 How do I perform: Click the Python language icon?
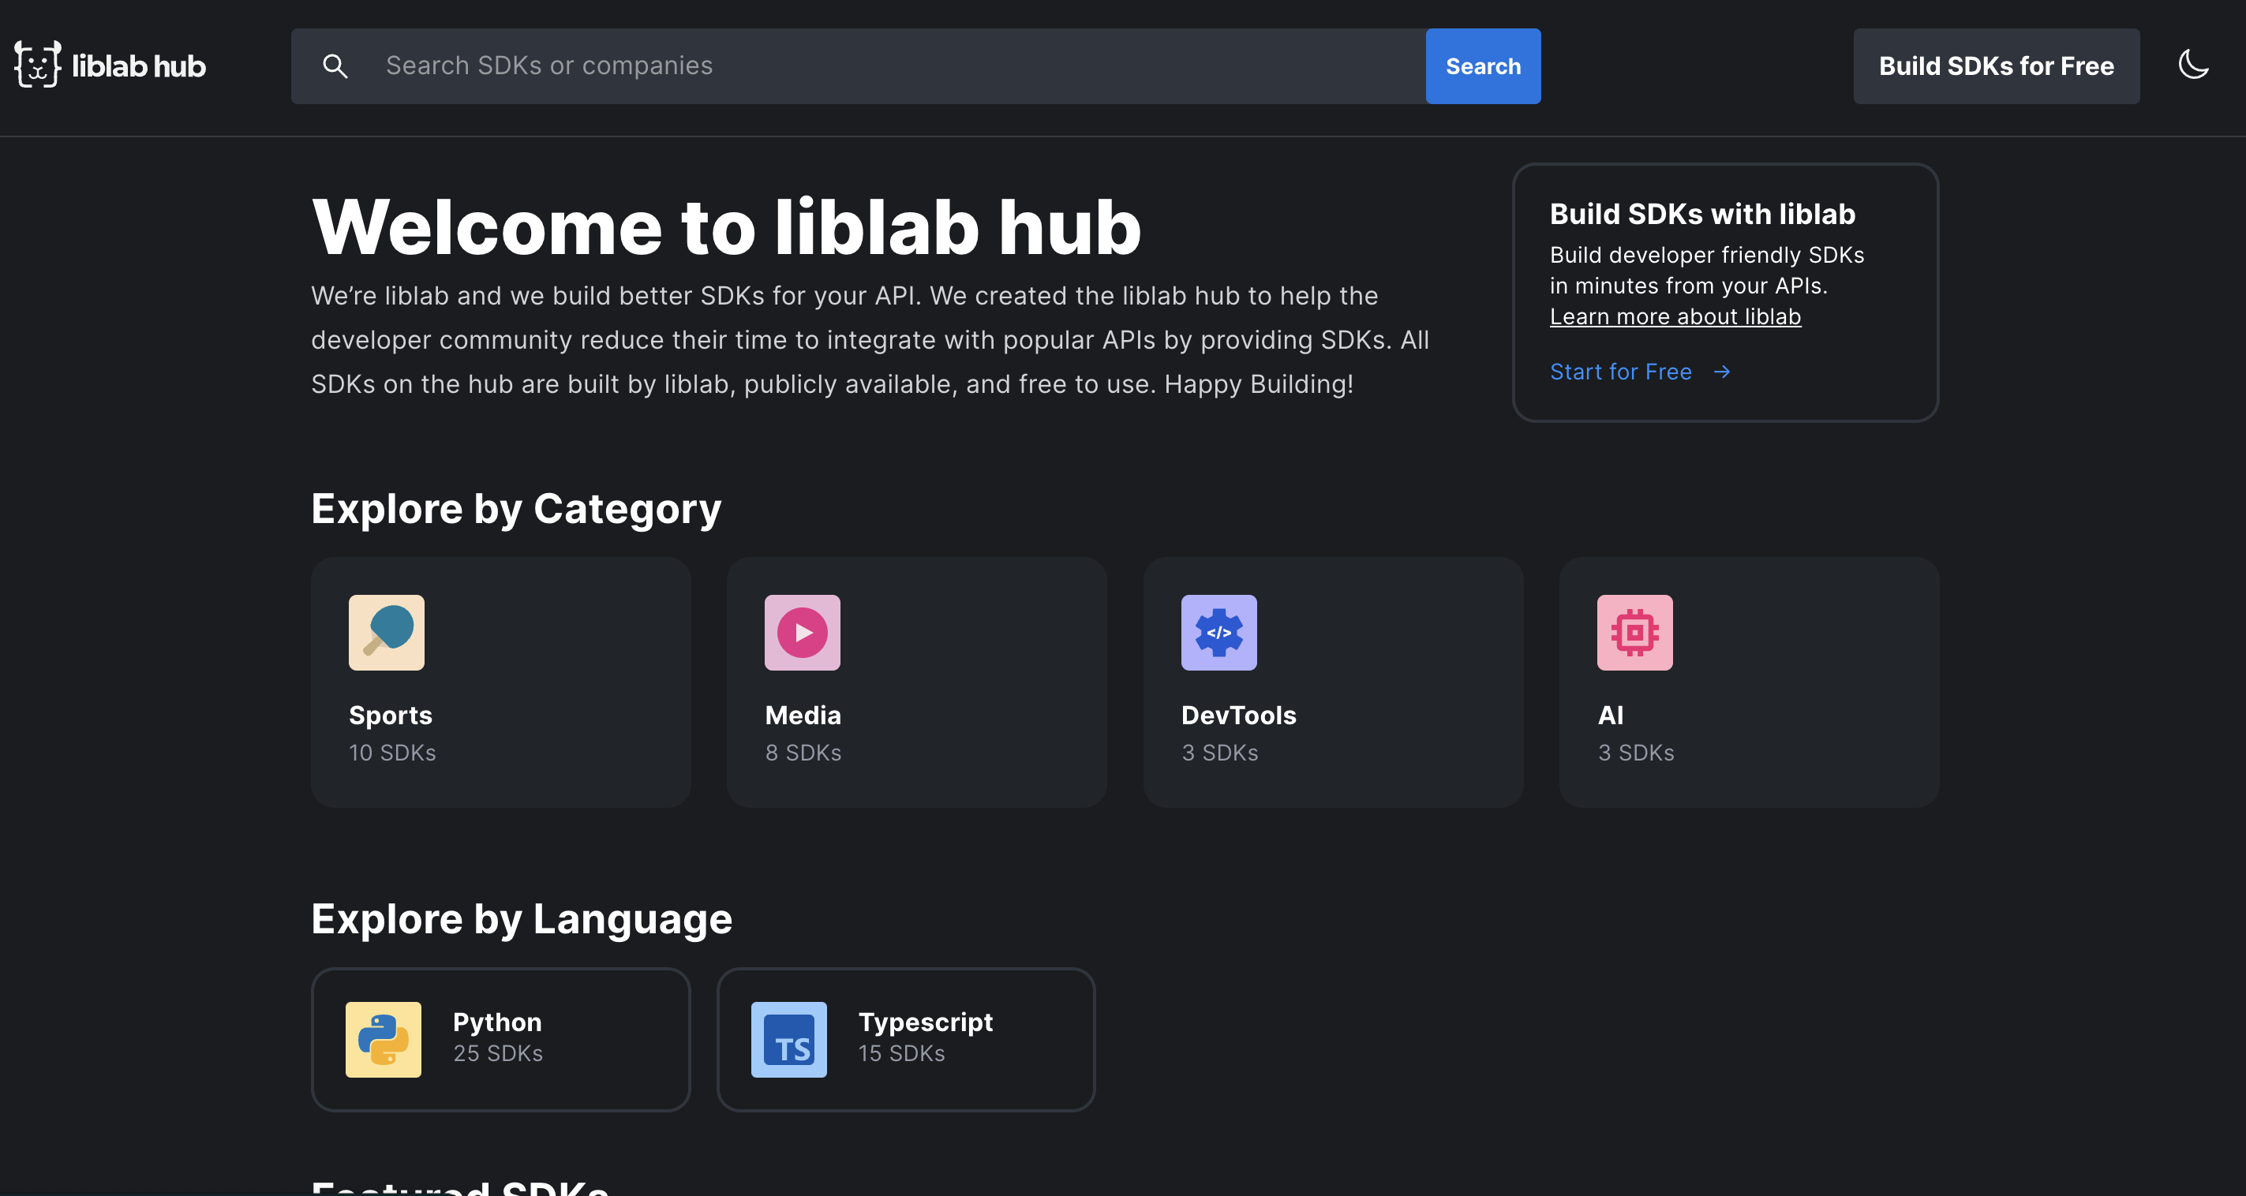tap(382, 1038)
